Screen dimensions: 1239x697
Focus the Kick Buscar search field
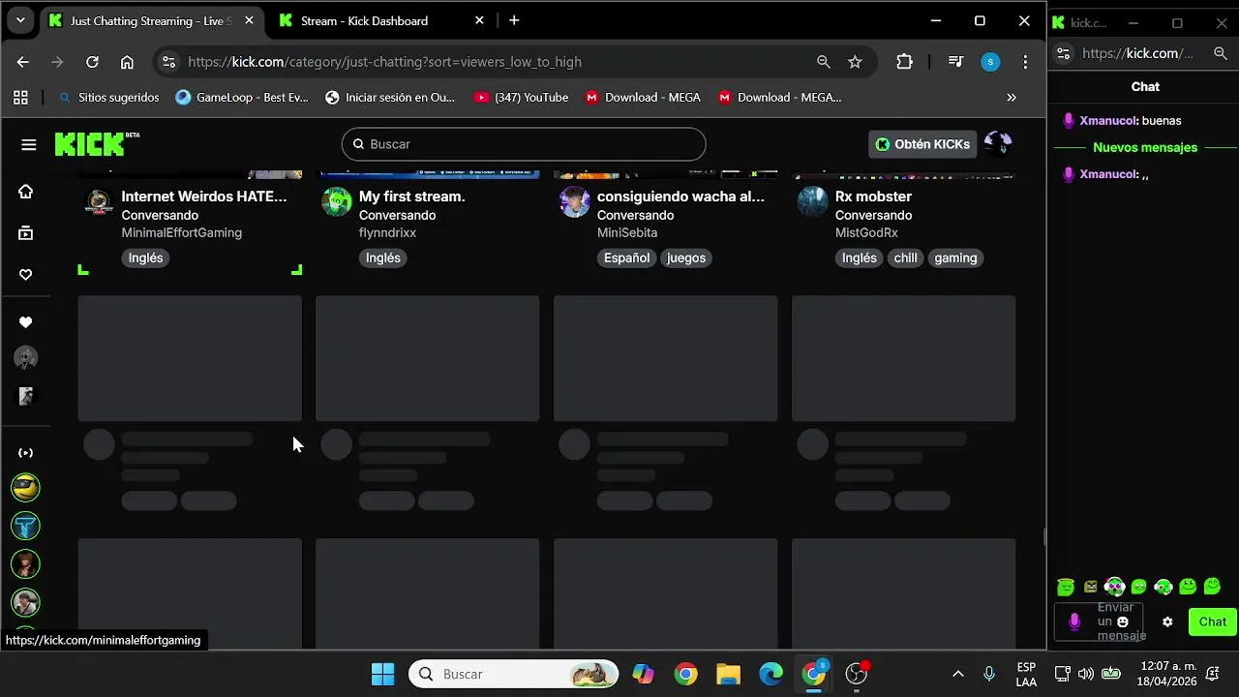pos(524,144)
